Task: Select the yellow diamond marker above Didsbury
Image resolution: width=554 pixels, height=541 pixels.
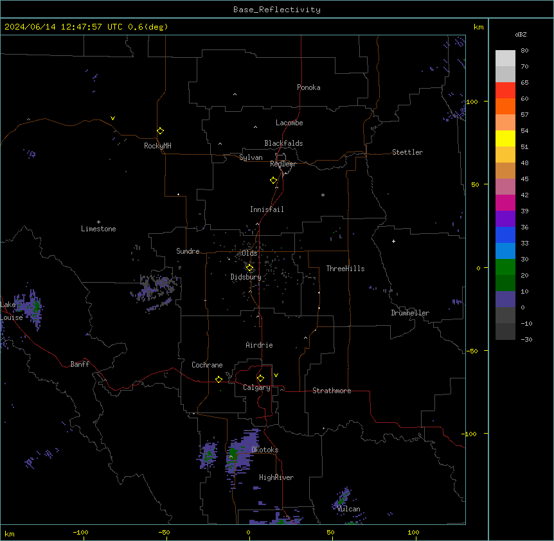Action: click(x=249, y=268)
